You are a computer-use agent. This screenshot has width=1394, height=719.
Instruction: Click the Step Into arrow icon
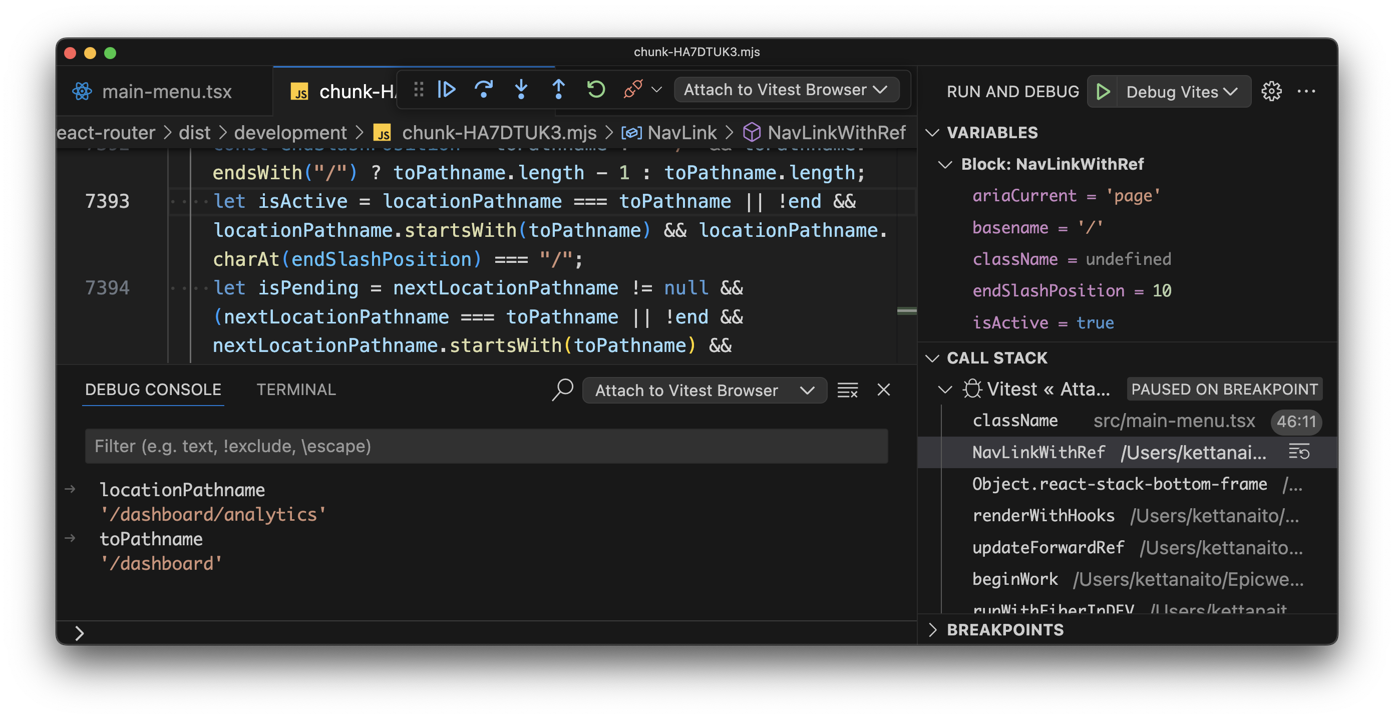coord(521,89)
